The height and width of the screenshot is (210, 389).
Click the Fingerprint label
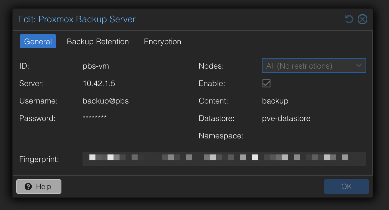coord(39,159)
